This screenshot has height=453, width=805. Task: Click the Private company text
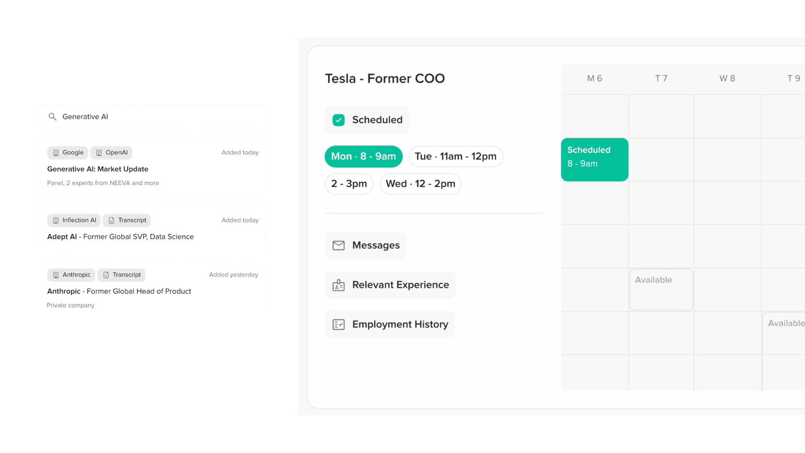(x=70, y=305)
